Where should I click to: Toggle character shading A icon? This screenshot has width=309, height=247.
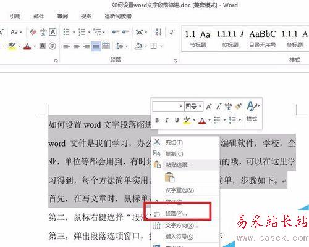click(x=43, y=46)
